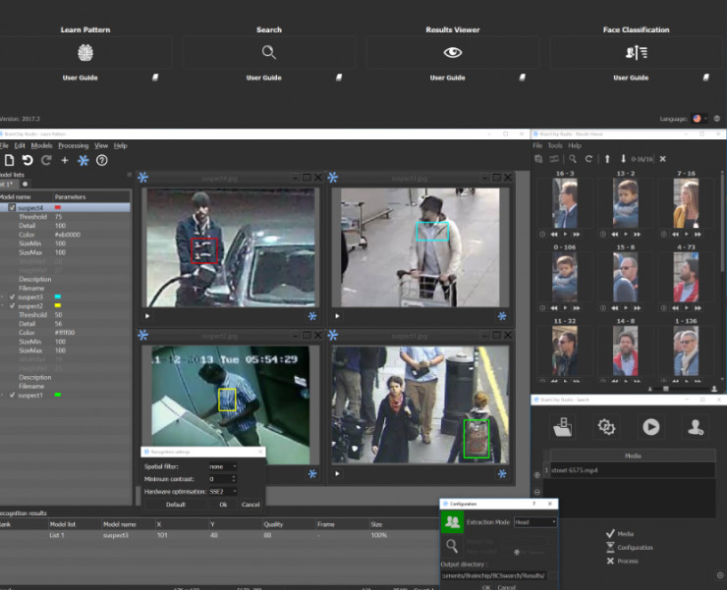727x590 pixels.
Task: Expand the Extraction Mode dropdown
Action: point(534,522)
